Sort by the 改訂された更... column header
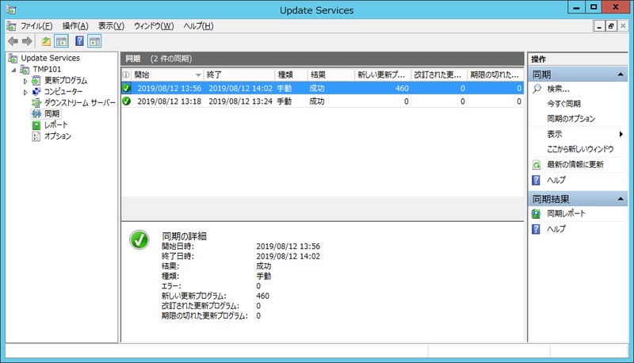 pos(440,75)
